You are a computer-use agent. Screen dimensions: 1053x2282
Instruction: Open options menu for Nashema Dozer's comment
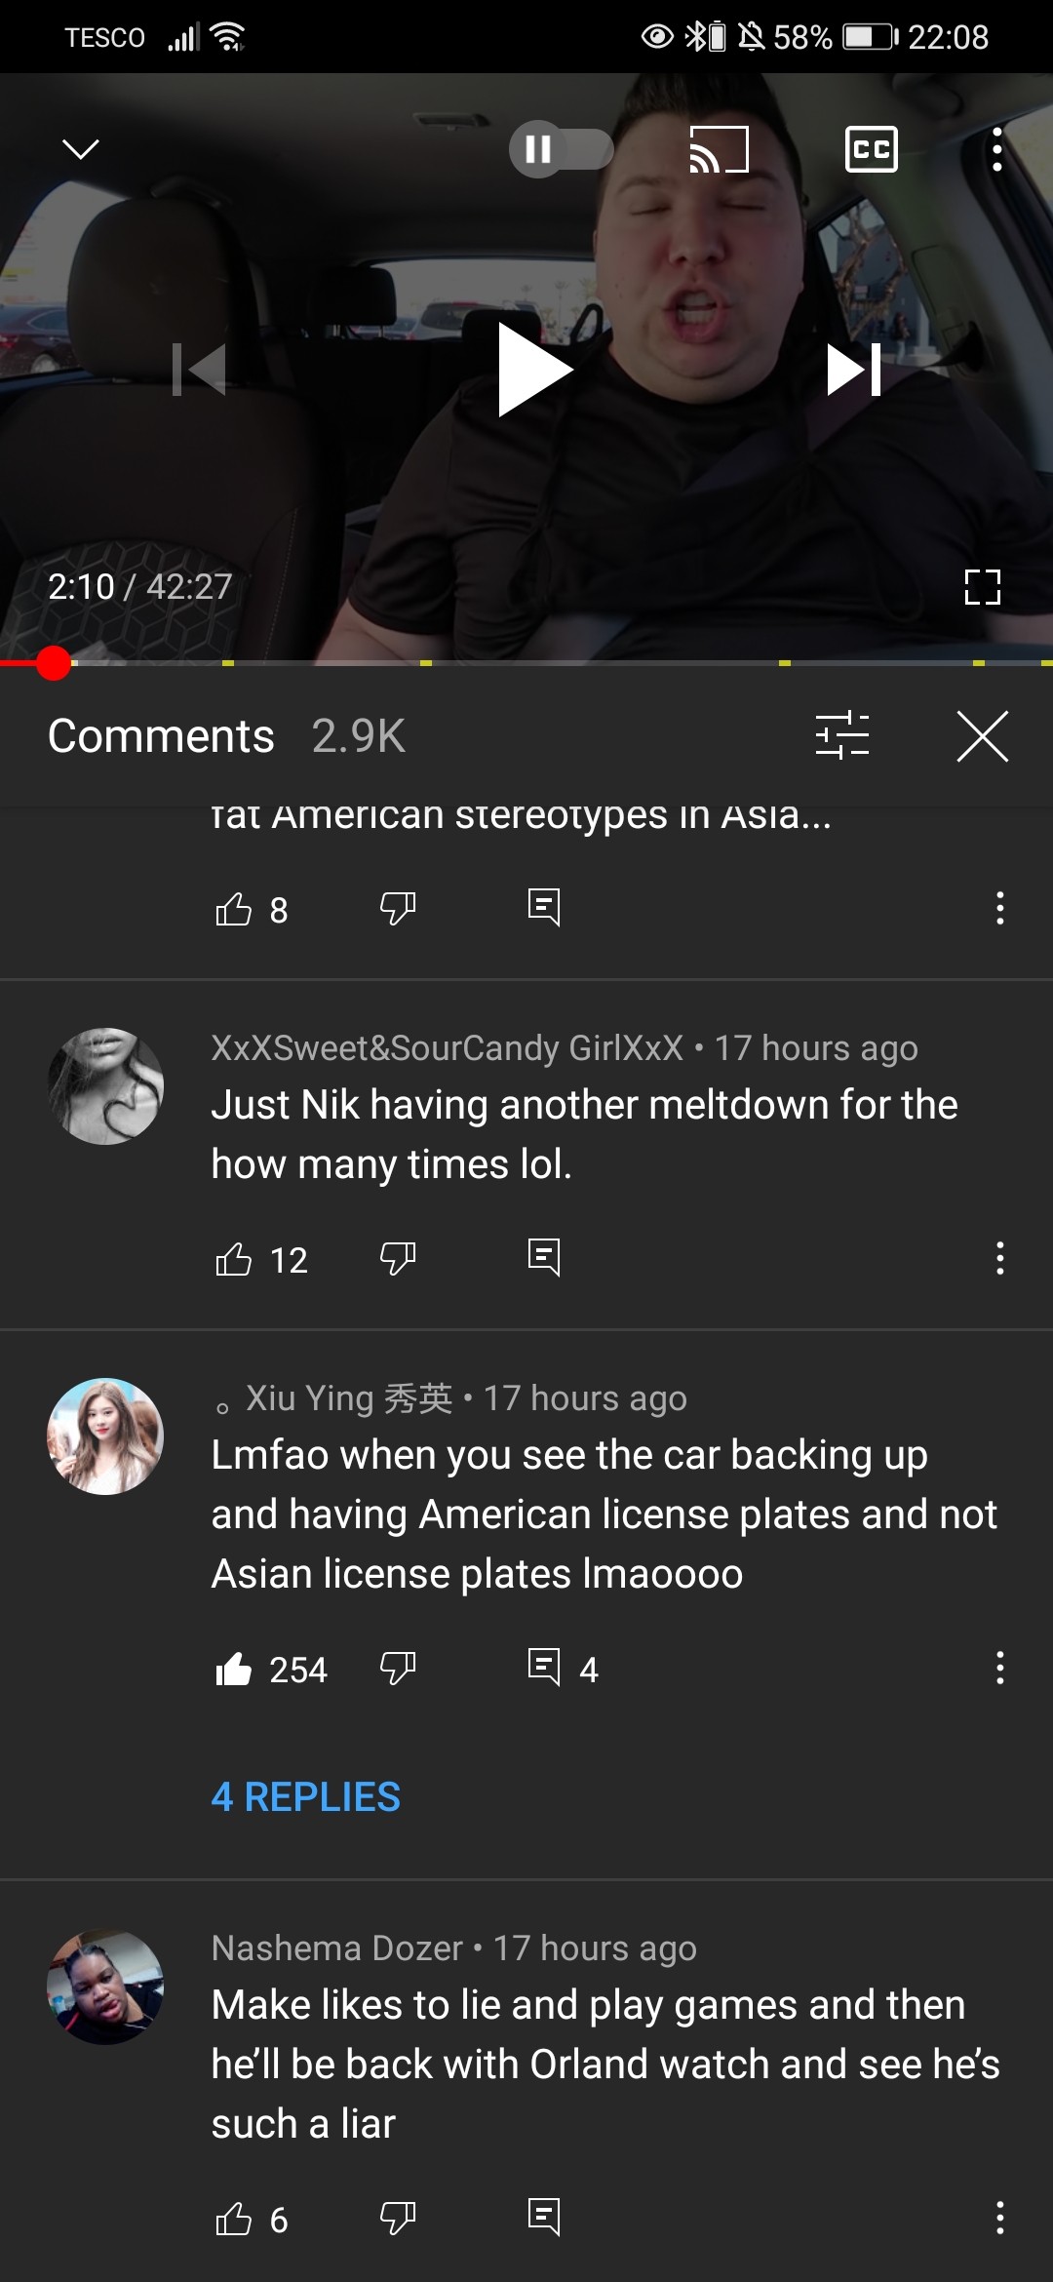pos(999,2218)
